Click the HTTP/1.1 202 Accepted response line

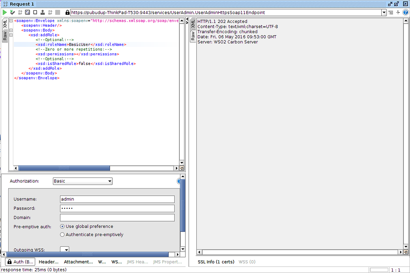click(222, 21)
